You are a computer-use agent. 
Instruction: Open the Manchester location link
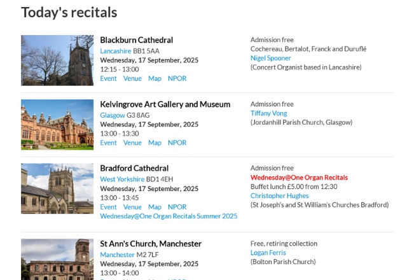point(118,255)
